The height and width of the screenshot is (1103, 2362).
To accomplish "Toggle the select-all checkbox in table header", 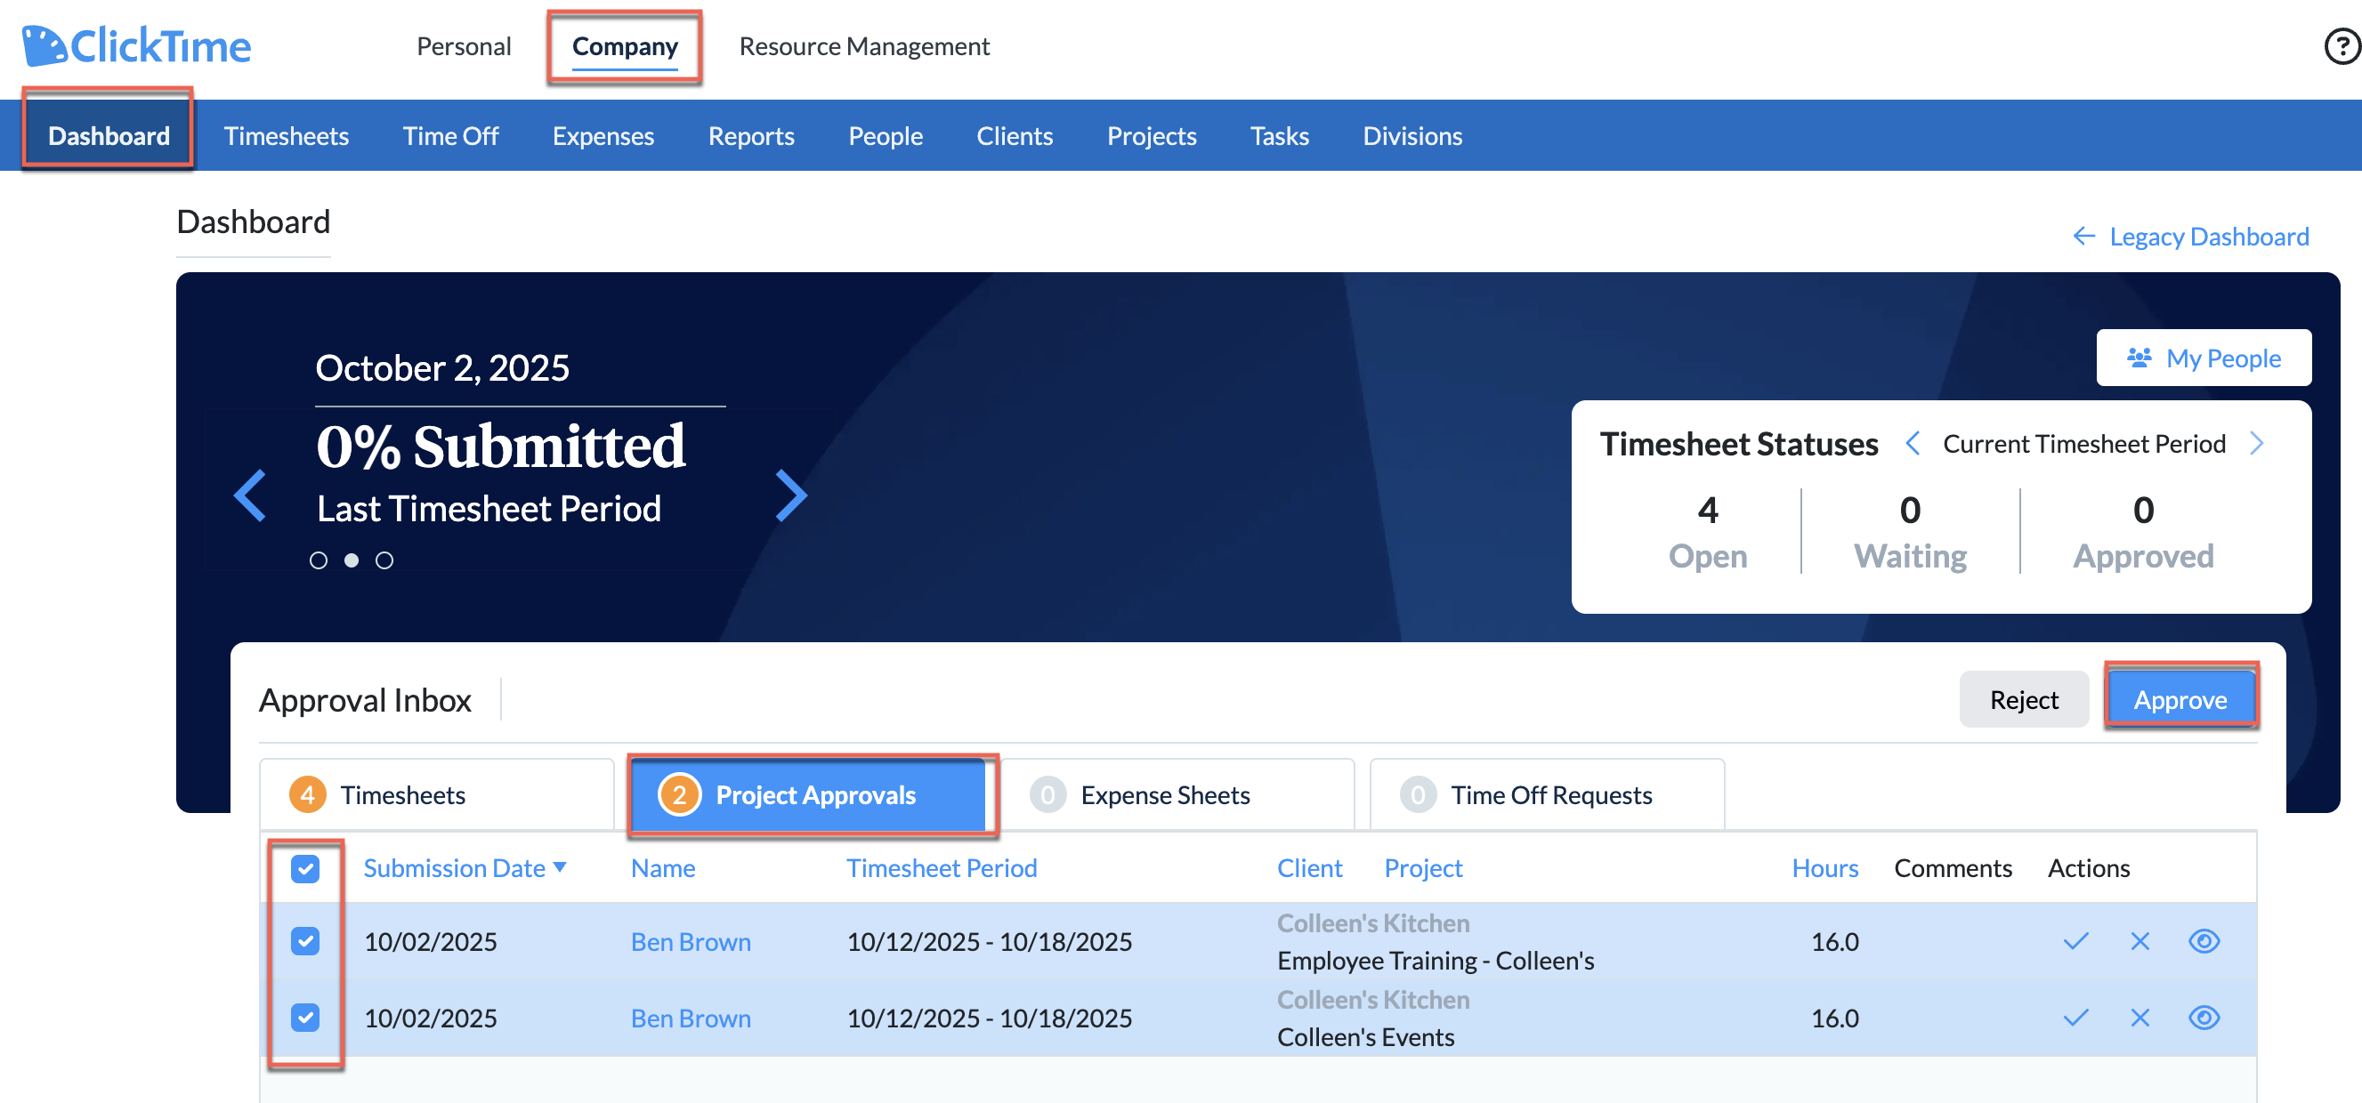I will tap(305, 867).
